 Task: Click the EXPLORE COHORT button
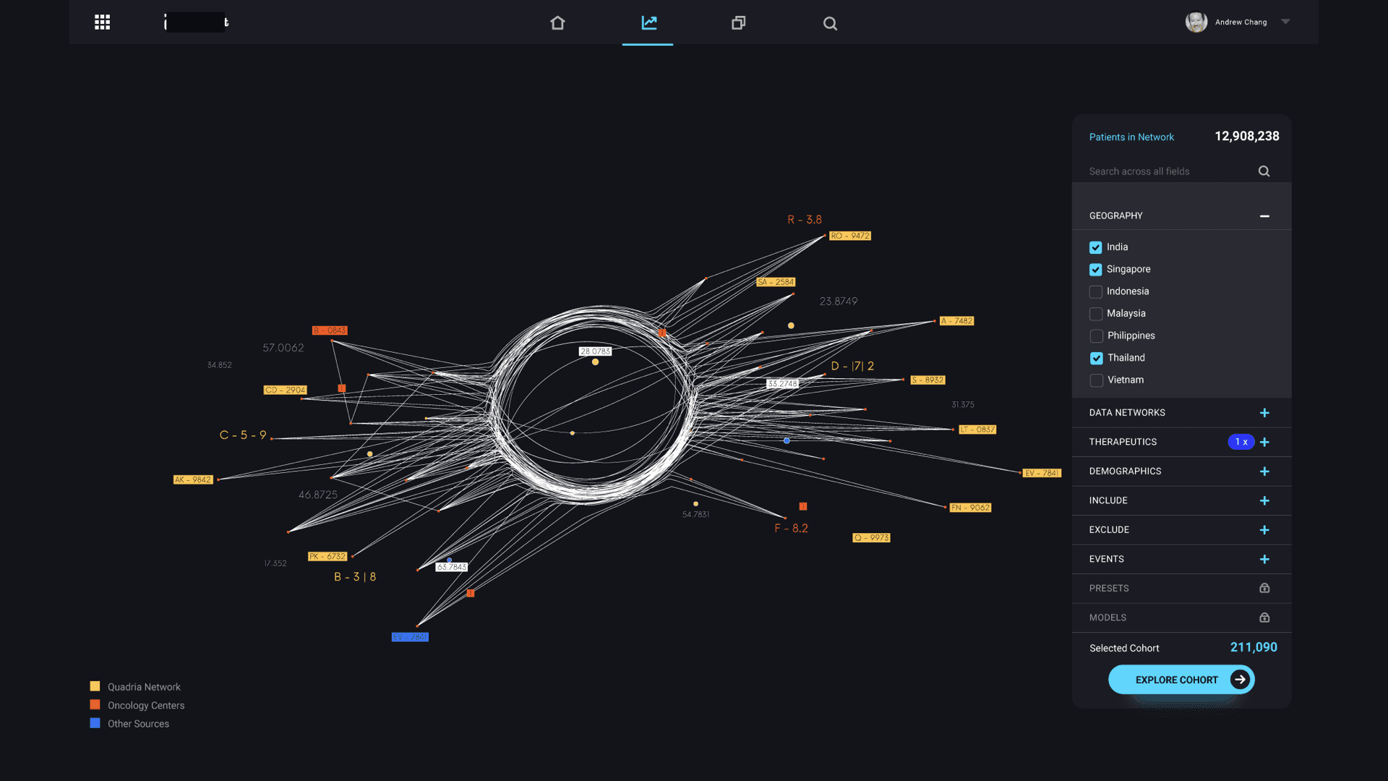point(1181,680)
